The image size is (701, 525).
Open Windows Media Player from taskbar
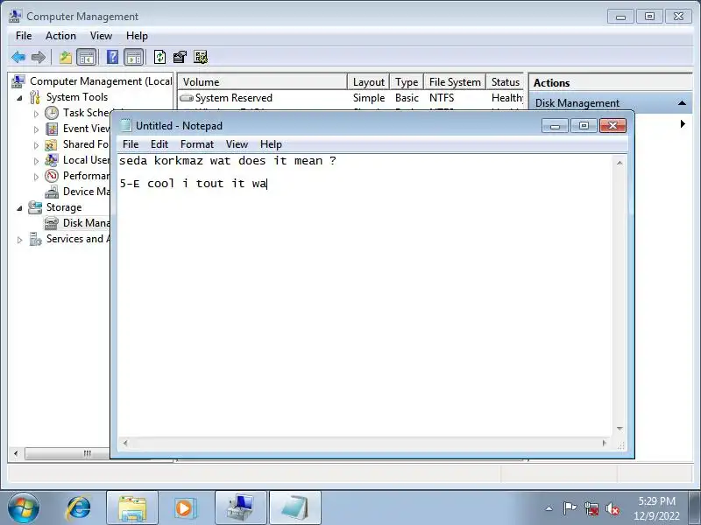[184, 508]
